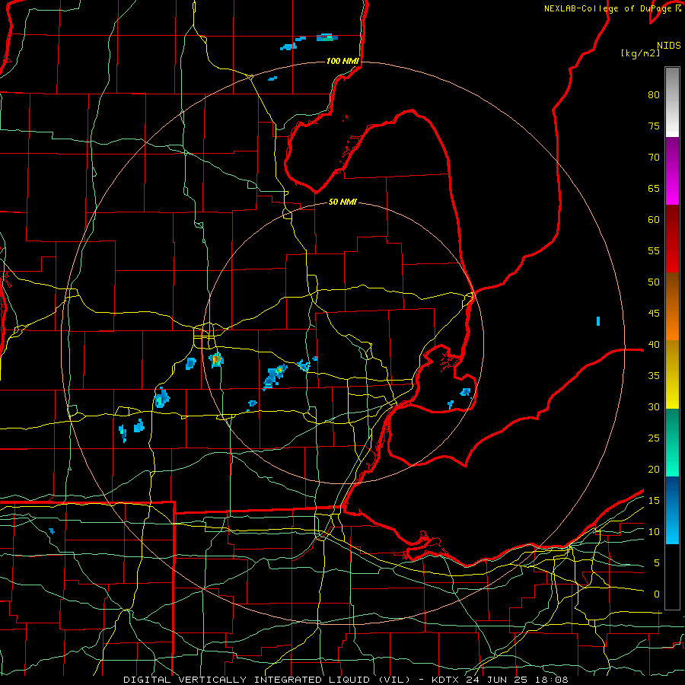The width and height of the screenshot is (685, 685).
Task: Pick the orange-brown segment of the color bar
Action: [x=672, y=306]
